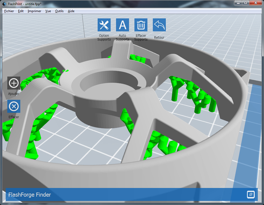
Task: Open the Aide menu
Action: pyautogui.click(x=71, y=11)
